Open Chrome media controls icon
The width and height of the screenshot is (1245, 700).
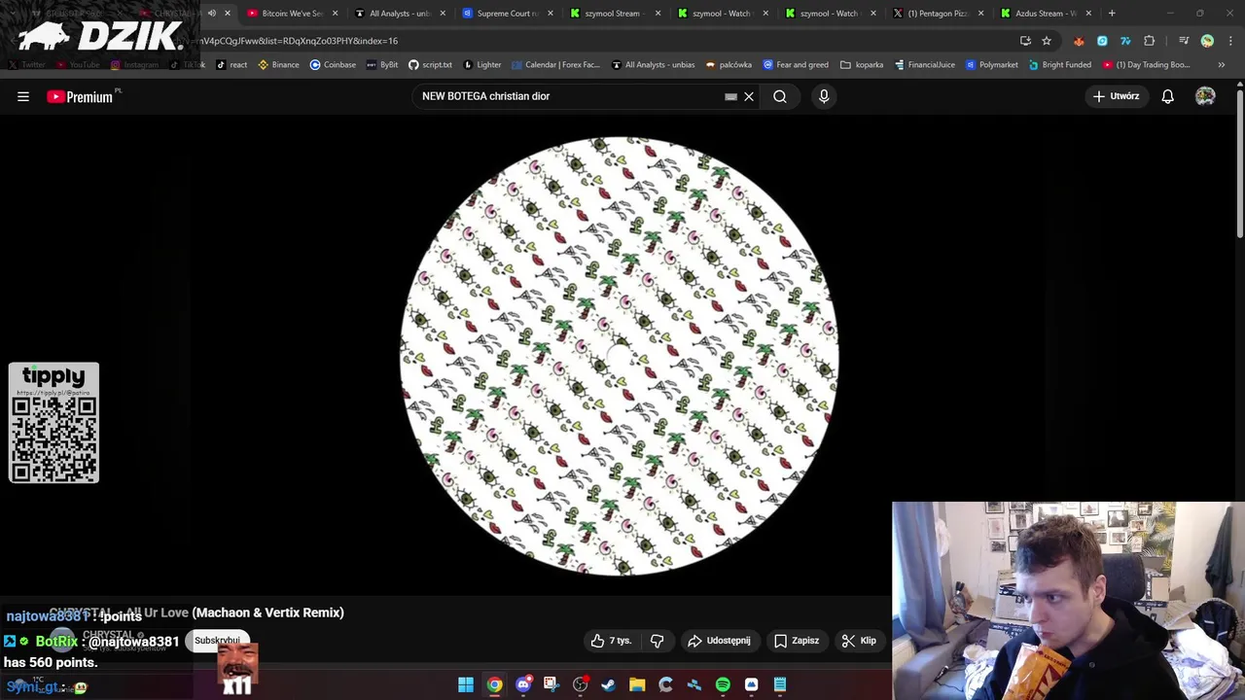1184,41
